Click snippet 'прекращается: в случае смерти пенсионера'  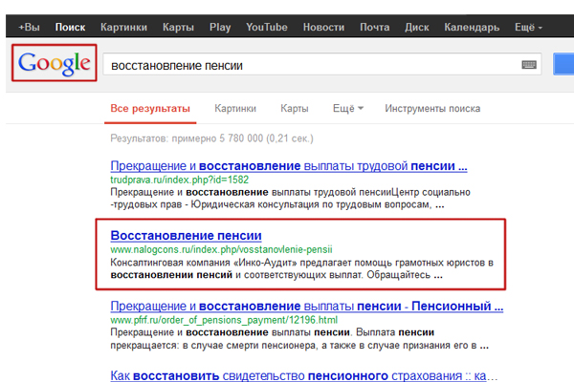coord(213,346)
